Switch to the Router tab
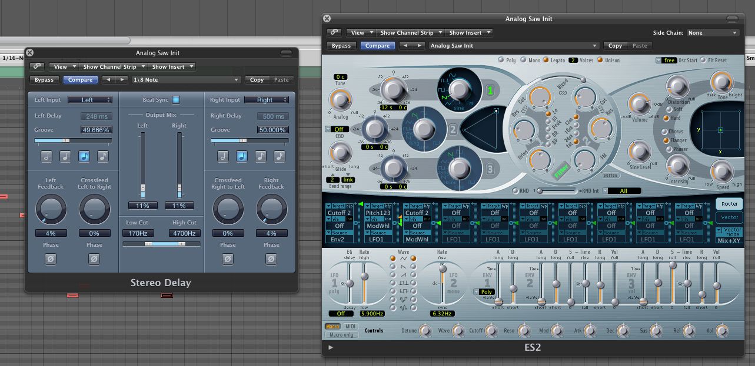The width and height of the screenshot is (755, 366). [x=729, y=204]
